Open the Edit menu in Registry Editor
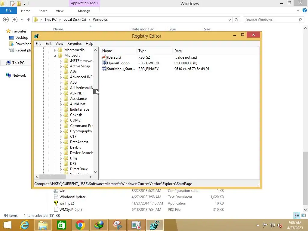The height and width of the screenshot is (231, 308). click(48, 44)
